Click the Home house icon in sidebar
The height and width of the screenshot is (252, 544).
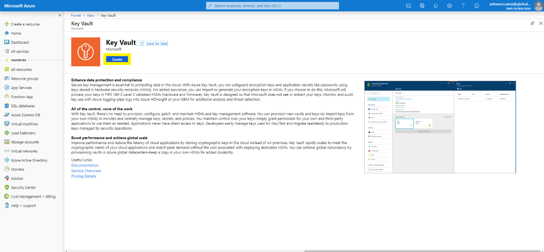[6, 33]
